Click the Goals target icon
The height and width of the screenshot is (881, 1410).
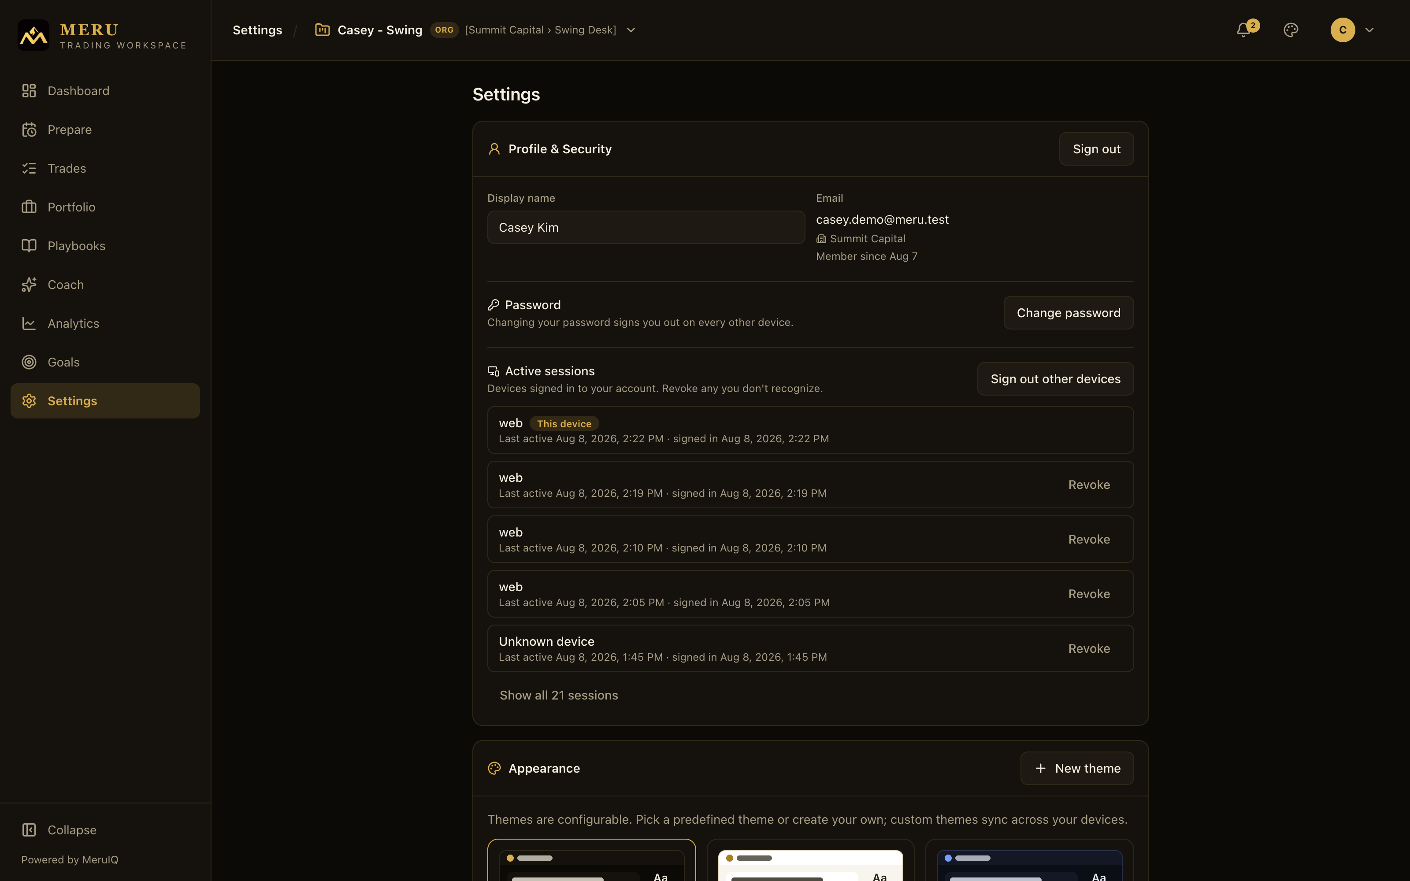[29, 362]
